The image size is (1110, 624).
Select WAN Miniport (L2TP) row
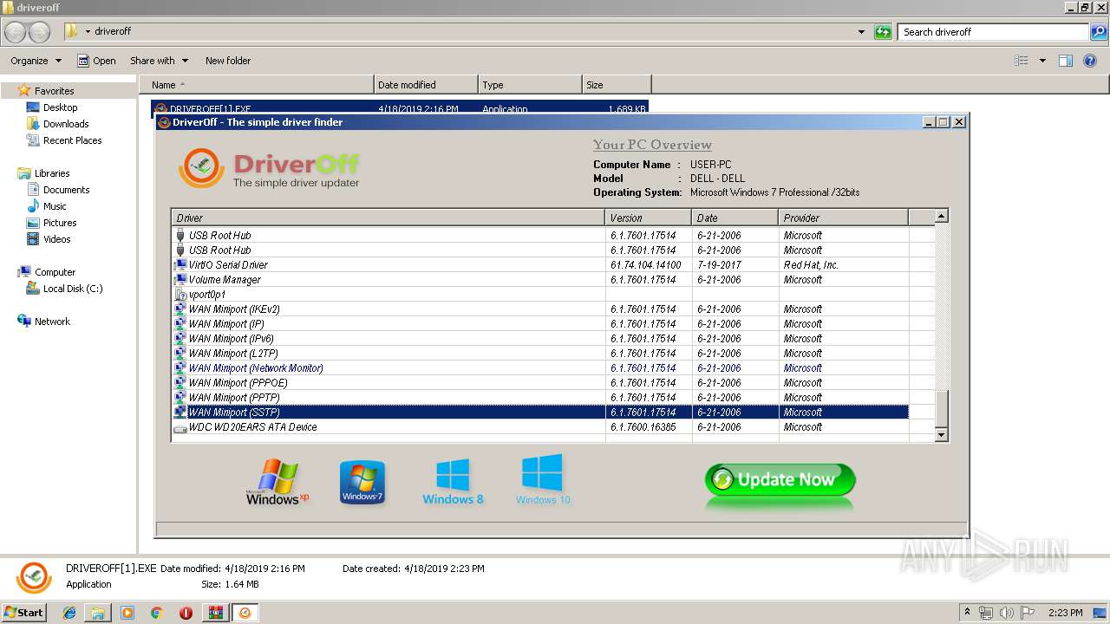point(540,354)
